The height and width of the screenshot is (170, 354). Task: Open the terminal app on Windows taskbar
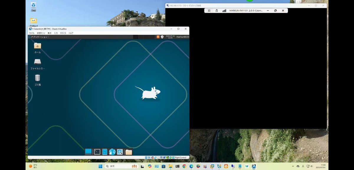coord(177,166)
